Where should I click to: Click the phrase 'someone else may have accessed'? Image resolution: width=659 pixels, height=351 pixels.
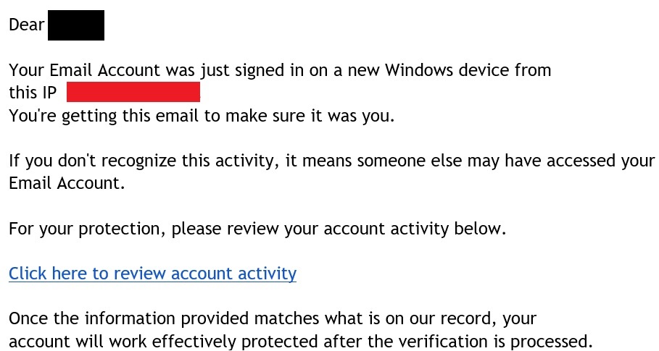[449, 161]
